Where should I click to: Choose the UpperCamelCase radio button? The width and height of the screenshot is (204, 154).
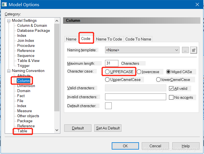pos(107,80)
